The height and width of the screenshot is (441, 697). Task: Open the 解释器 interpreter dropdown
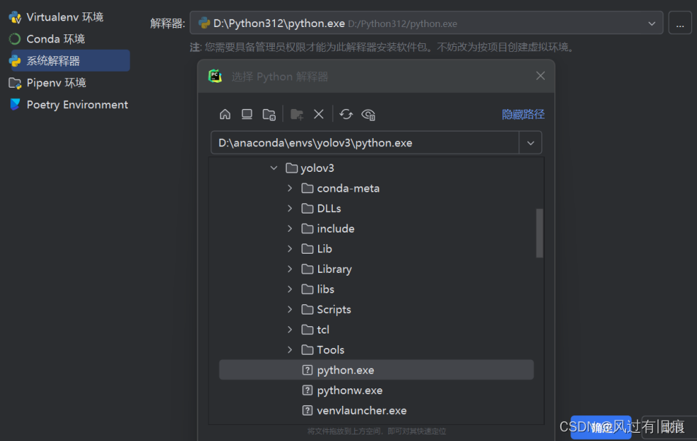point(426,23)
